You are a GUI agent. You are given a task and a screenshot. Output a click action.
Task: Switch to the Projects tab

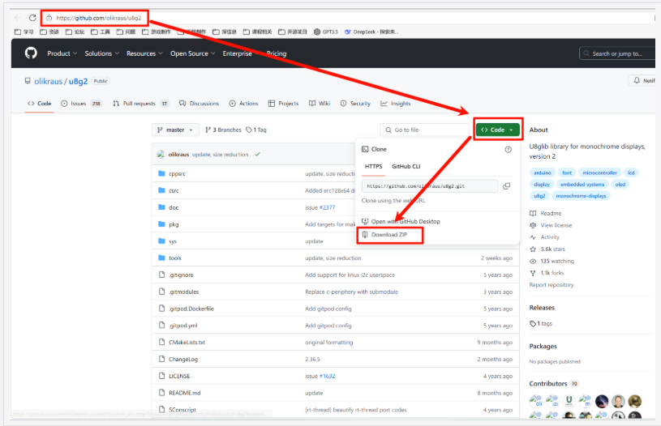click(x=283, y=104)
